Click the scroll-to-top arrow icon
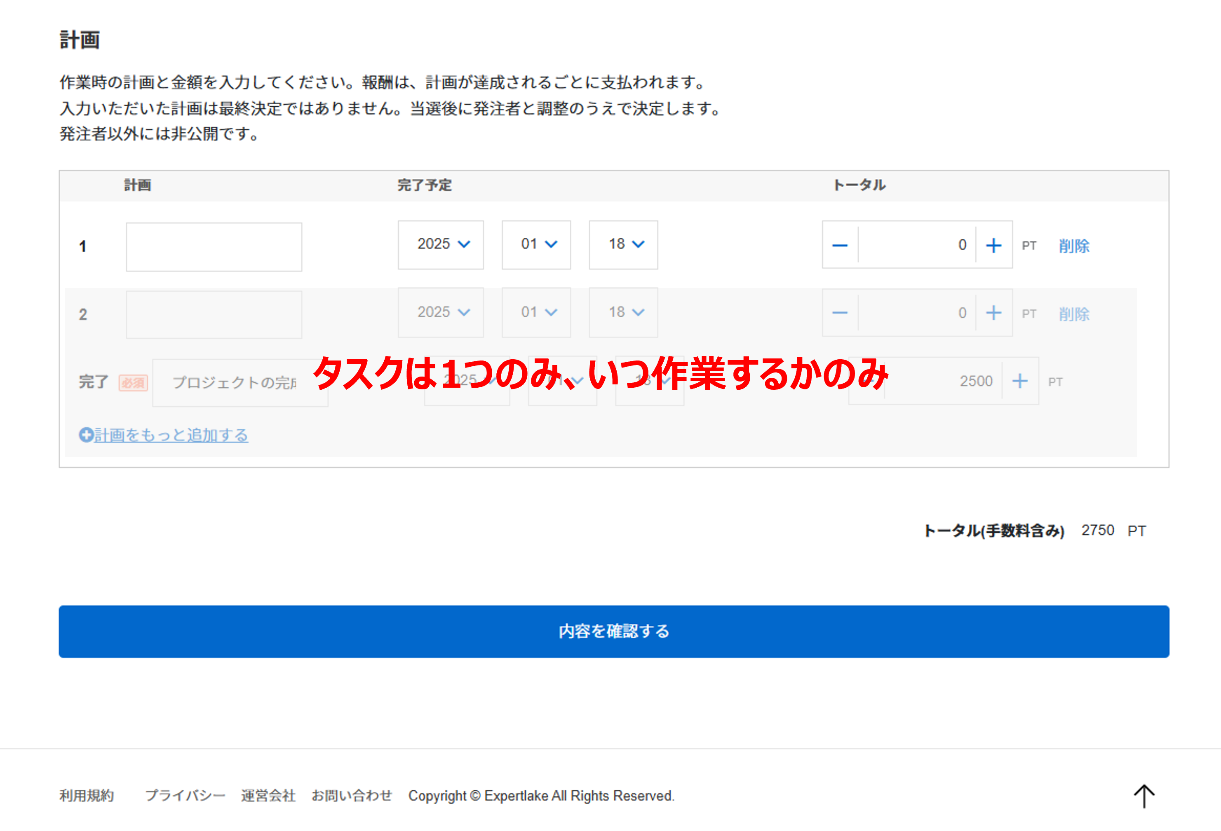This screenshot has width=1221, height=831. (x=1144, y=796)
